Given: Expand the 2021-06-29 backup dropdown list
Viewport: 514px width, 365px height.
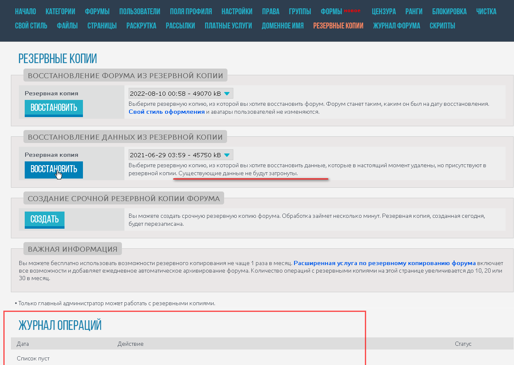Looking at the screenshot, I should tap(181, 155).
